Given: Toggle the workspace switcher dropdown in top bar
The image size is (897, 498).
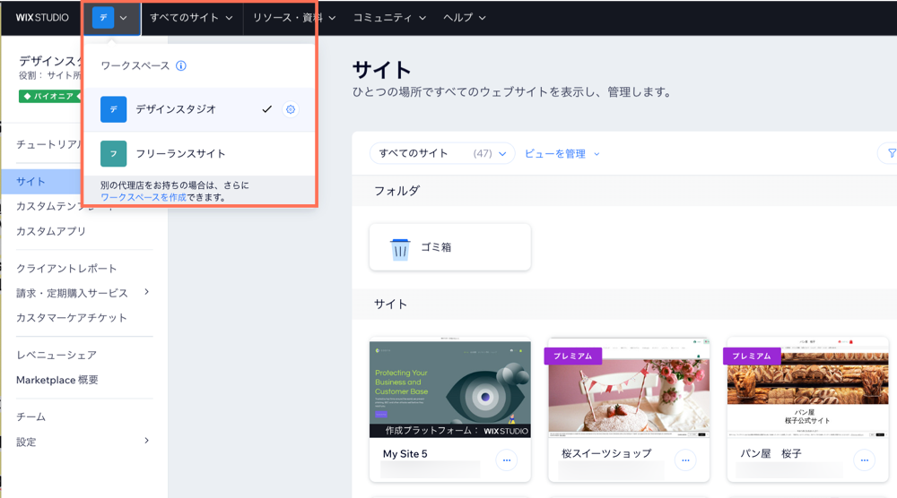Looking at the screenshot, I should coord(112,18).
